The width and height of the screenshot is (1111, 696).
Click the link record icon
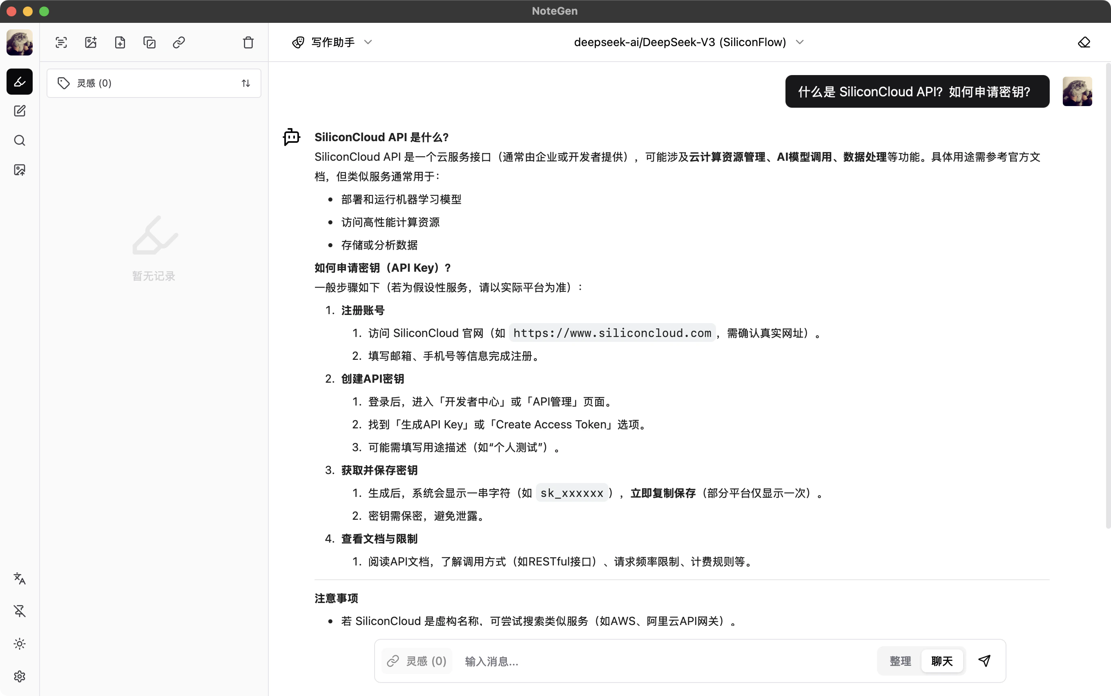(x=179, y=42)
